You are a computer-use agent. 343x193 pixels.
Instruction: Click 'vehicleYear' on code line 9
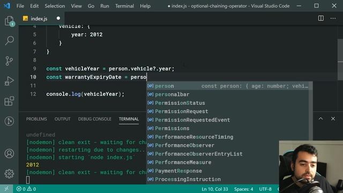coord(82,69)
